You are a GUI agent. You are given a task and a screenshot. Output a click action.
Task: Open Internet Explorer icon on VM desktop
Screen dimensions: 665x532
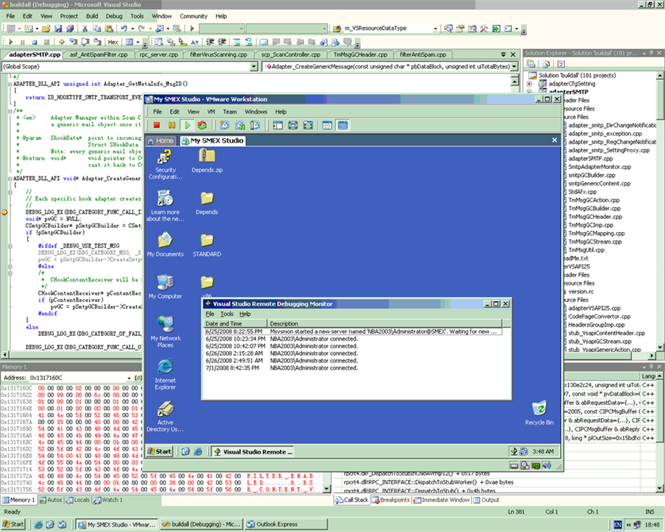point(165,374)
